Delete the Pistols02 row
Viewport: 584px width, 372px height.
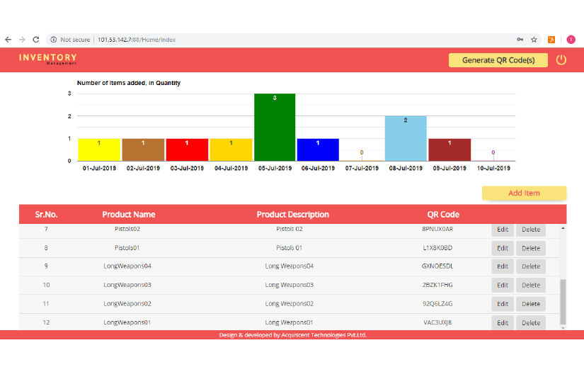(531, 230)
